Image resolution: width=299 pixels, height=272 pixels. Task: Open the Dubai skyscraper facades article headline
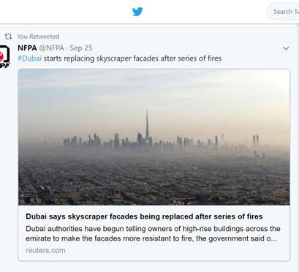click(x=144, y=216)
